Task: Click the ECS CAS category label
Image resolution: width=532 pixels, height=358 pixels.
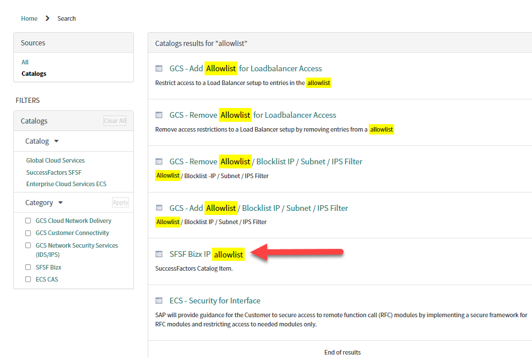Action: pyautogui.click(x=47, y=279)
